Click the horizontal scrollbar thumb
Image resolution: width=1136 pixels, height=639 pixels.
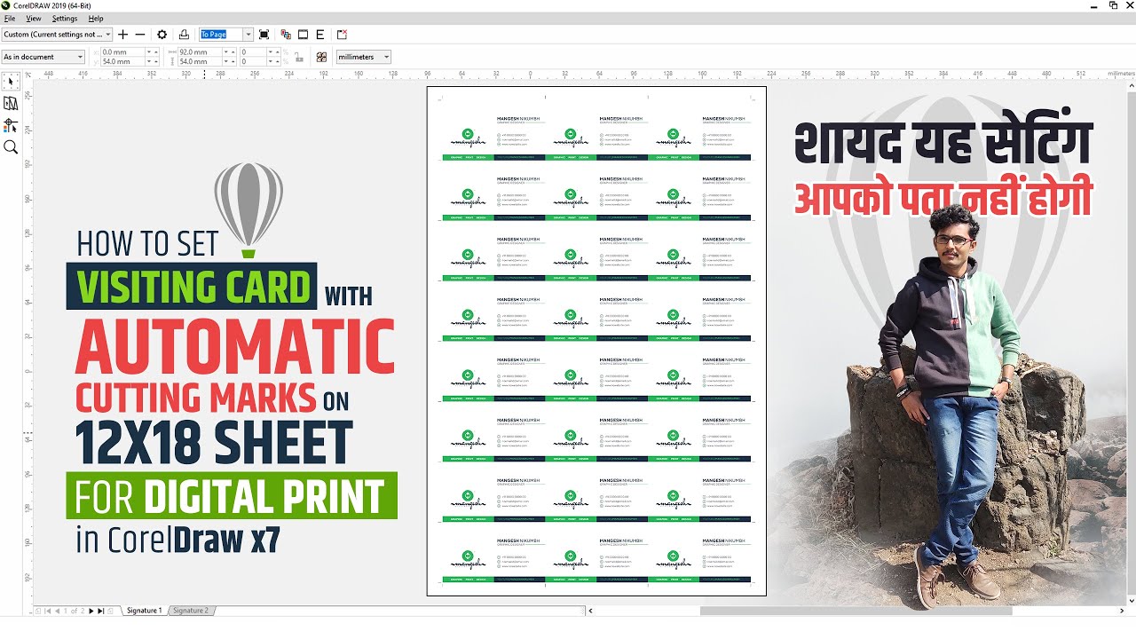point(856,611)
